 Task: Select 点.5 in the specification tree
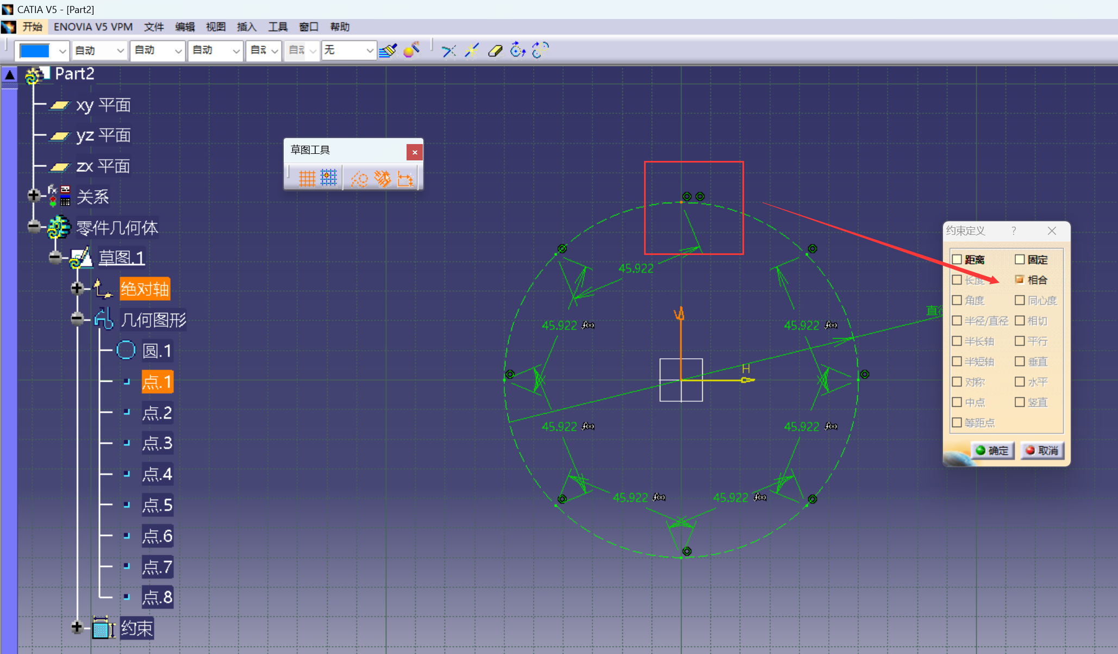[157, 506]
